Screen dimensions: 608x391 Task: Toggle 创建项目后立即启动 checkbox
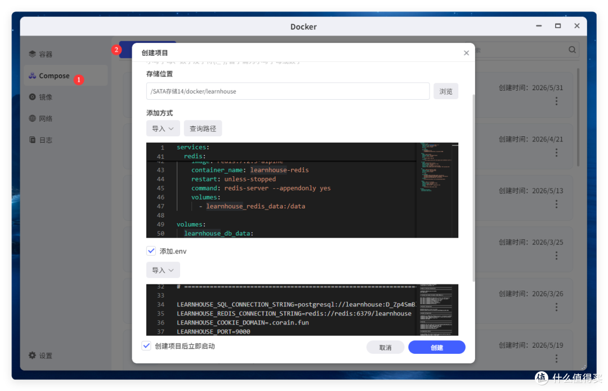tap(146, 345)
